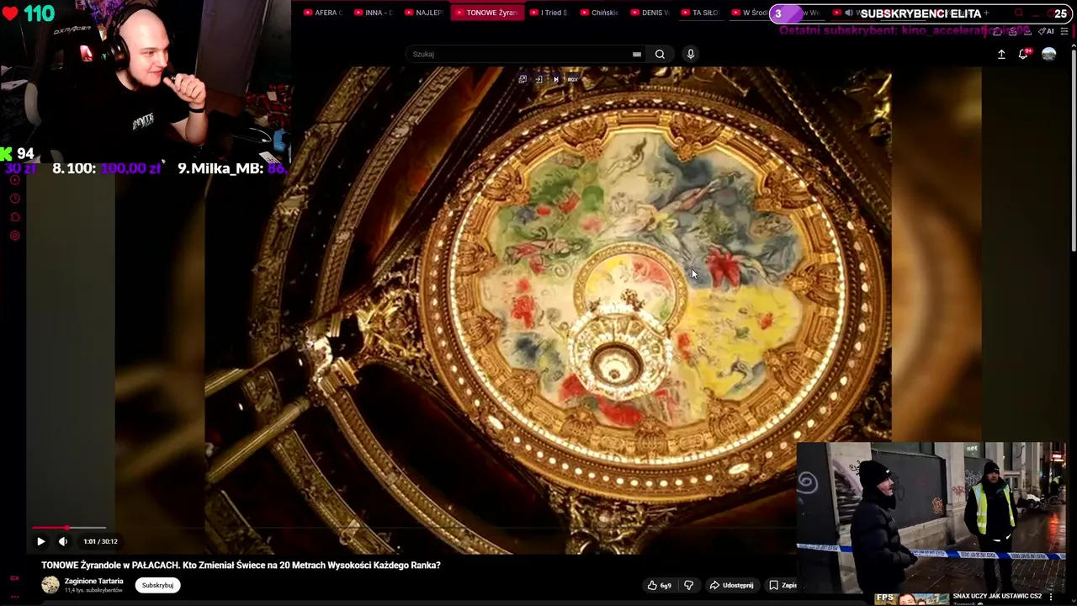This screenshot has width=1077, height=606.
Task: Switch to the Chińskie browser tab
Action: tap(599, 13)
